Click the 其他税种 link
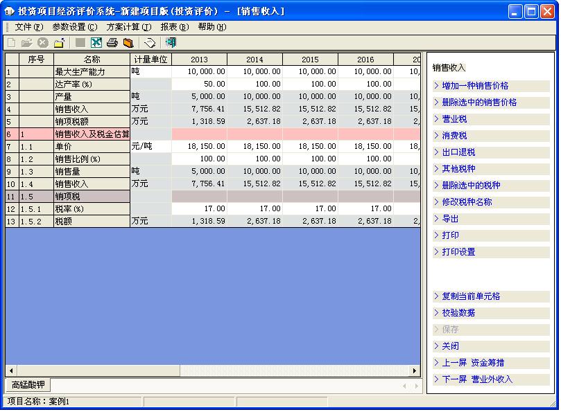The width and height of the screenshot is (561, 412). (x=458, y=169)
